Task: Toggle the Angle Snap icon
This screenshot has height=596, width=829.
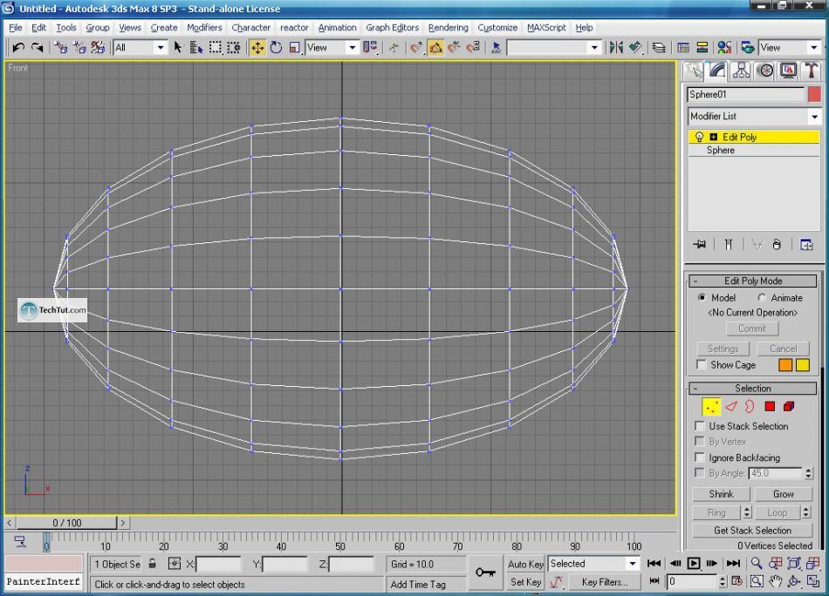Action: 435,48
